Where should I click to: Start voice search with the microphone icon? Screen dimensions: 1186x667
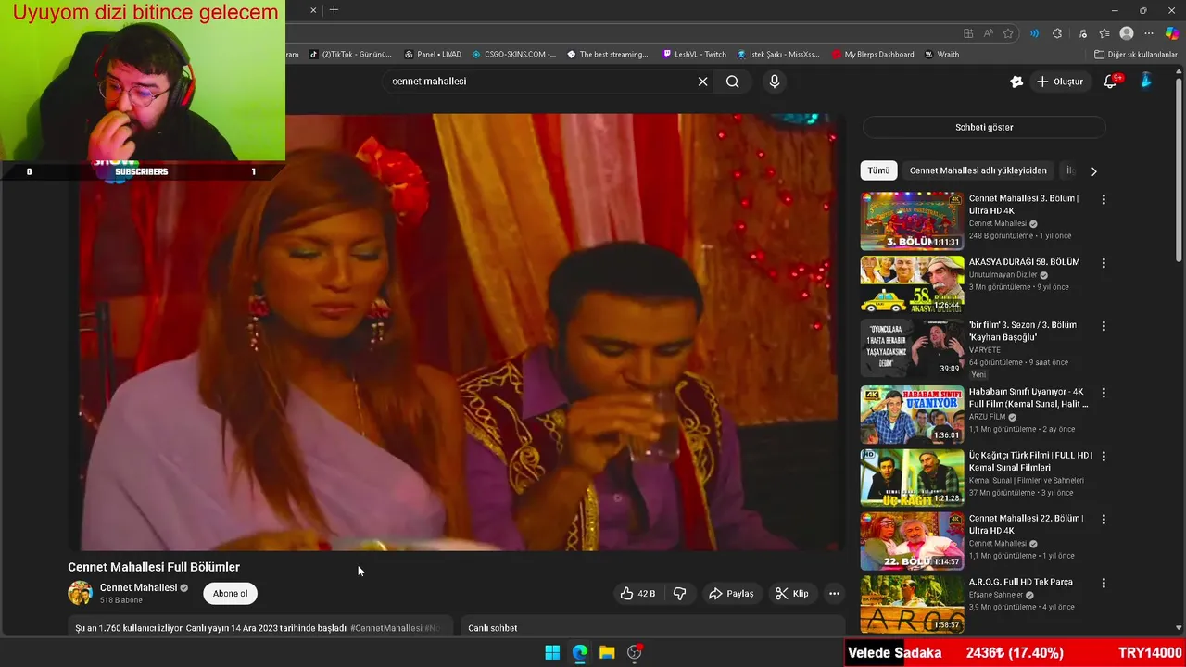tap(775, 82)
